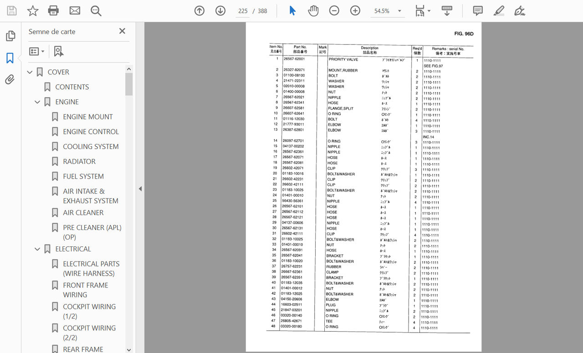Click PRIORITY VALVE description in table
Image resolution: width=583 pixels, height=353 pixels.
point(343,60)
